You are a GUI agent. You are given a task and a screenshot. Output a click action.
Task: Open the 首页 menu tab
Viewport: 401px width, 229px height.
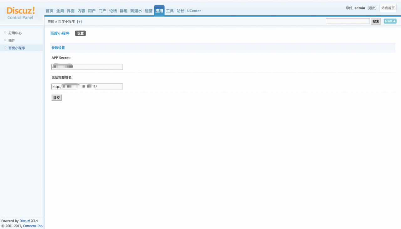tap(49, 11)
